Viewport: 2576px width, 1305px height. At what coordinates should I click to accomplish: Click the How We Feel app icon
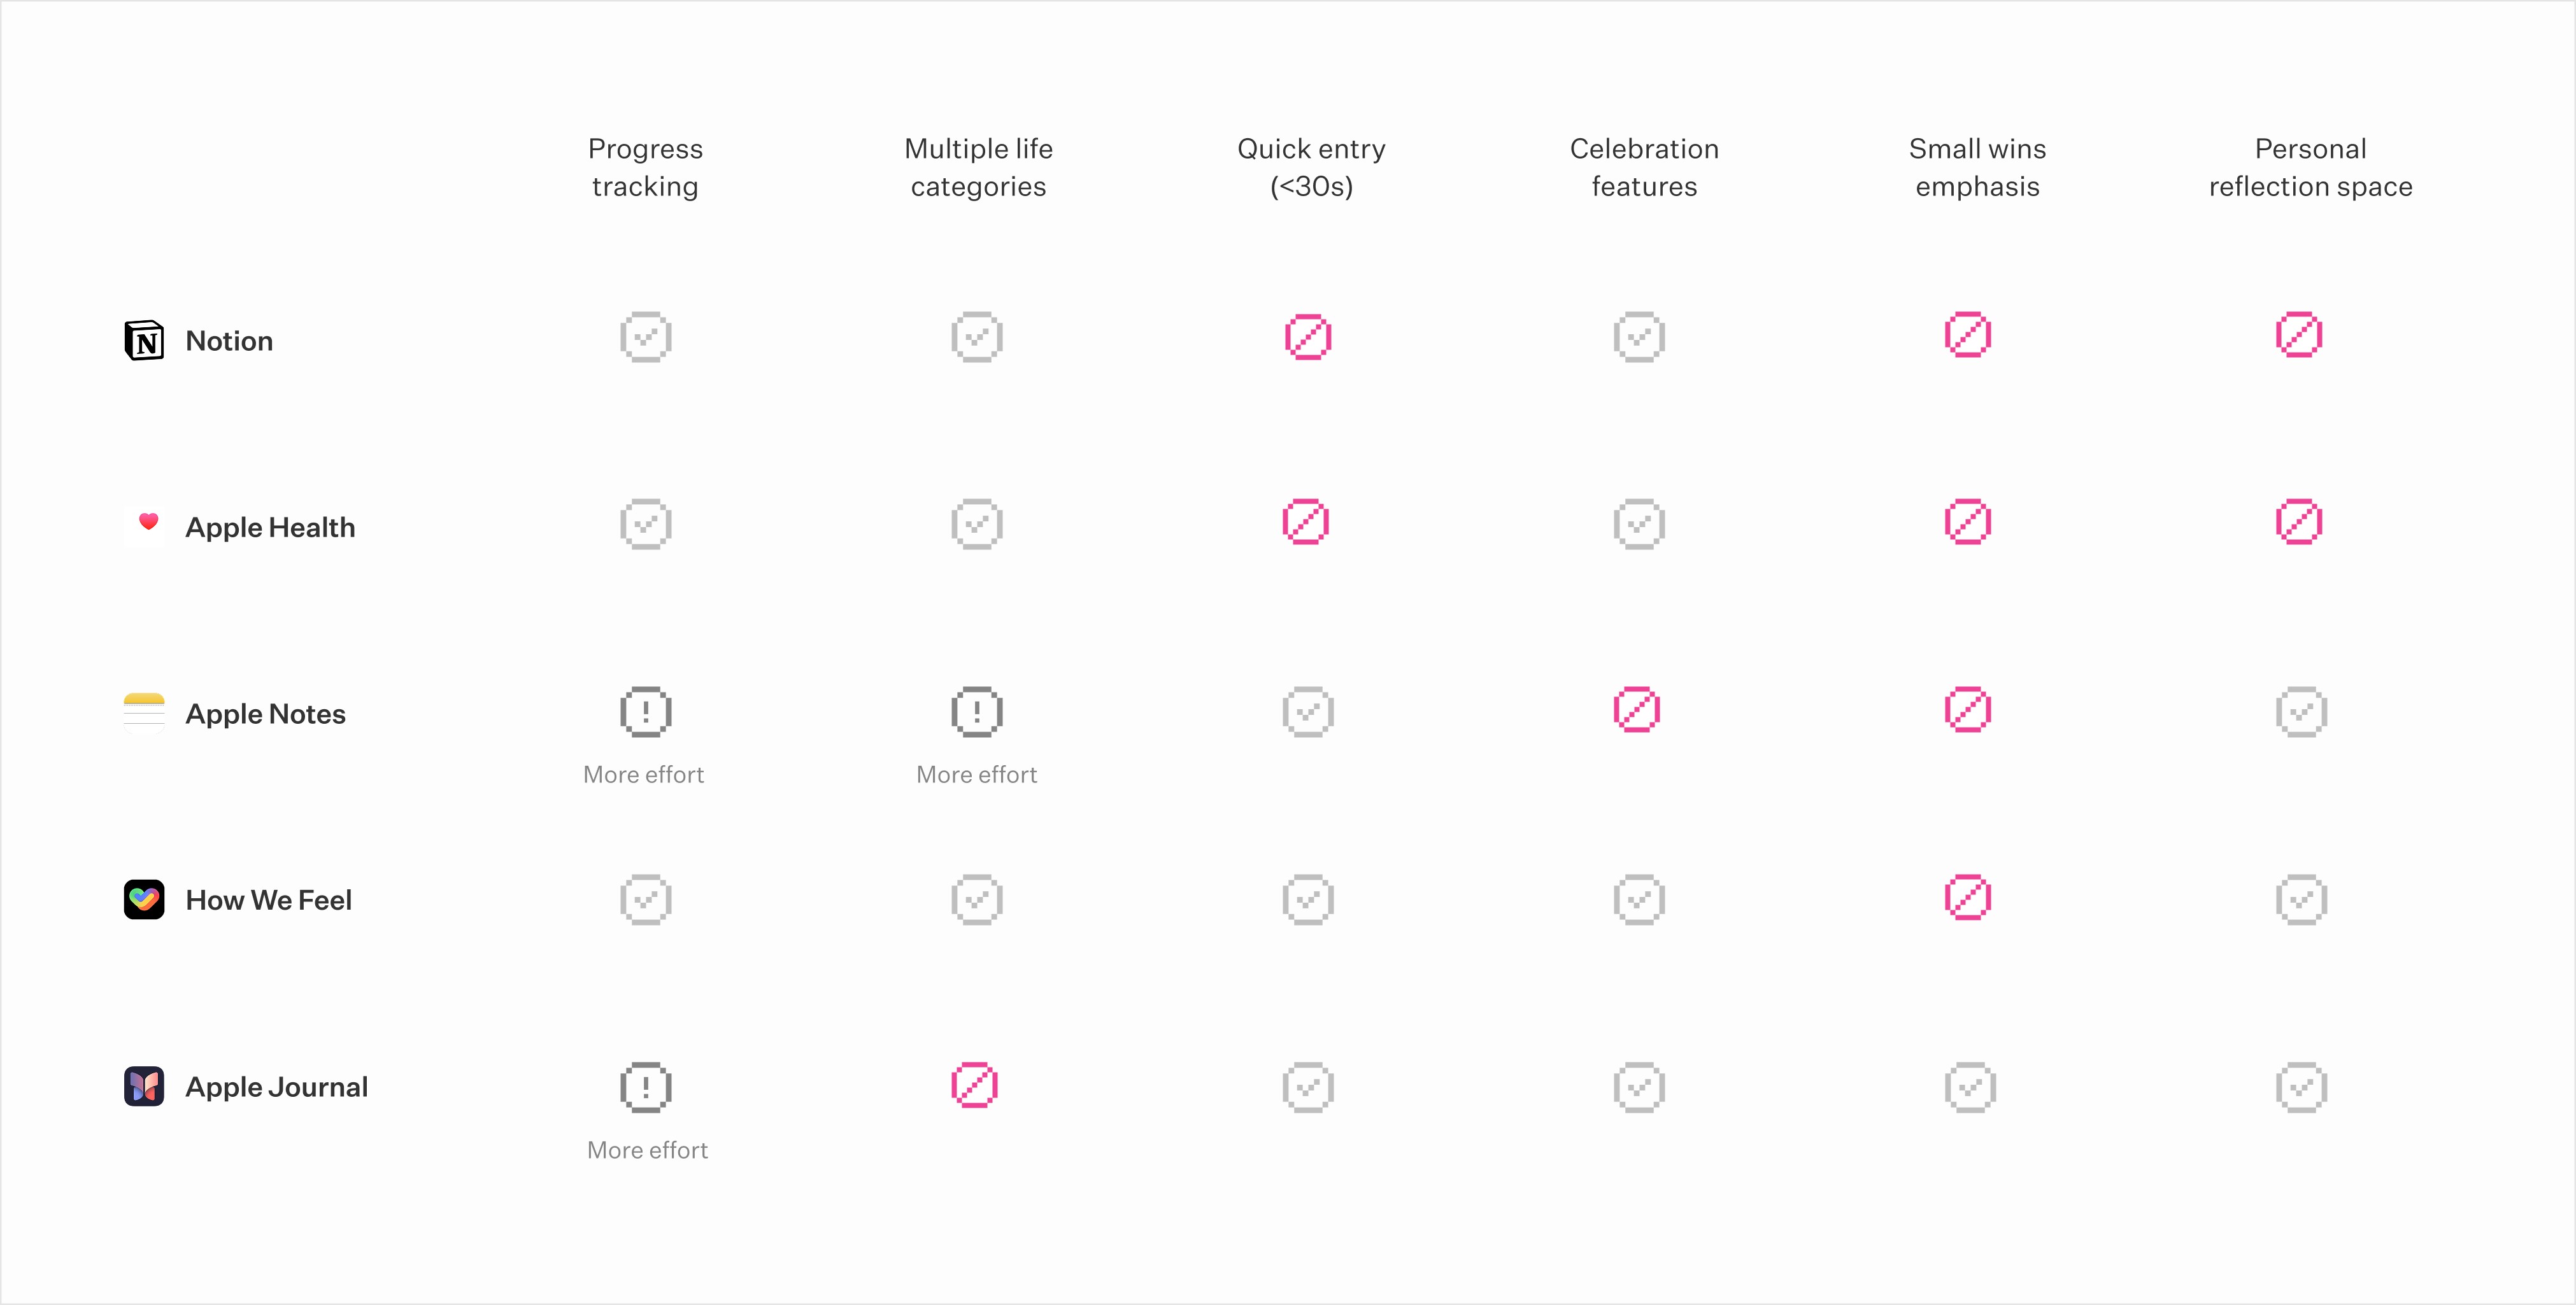(144, 899)
